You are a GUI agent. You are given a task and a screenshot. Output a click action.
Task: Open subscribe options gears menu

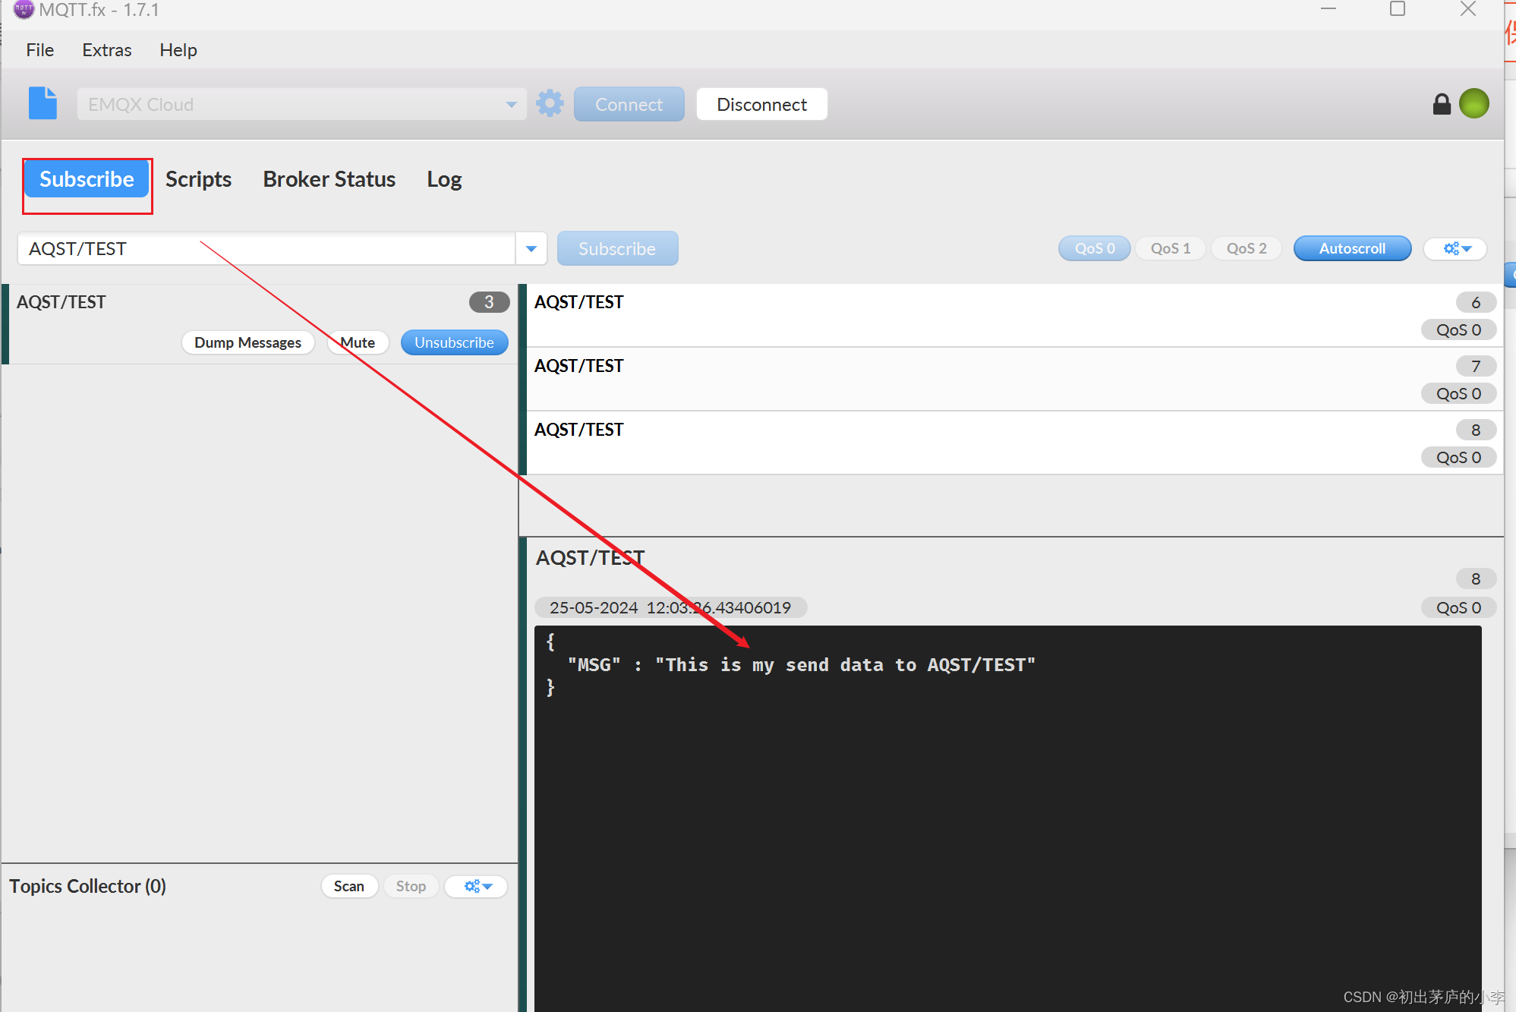click(1455, 248)
